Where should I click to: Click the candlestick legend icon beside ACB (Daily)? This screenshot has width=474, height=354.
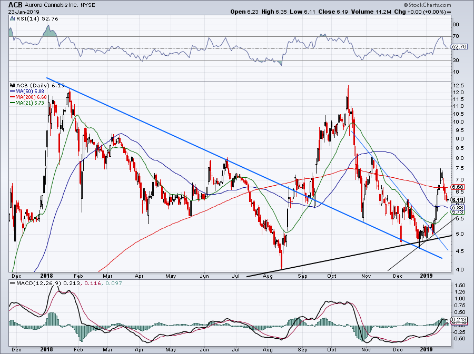pos(13,86)
